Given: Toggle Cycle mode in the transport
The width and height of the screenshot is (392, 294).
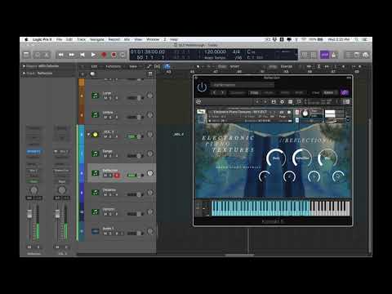Looking at the screenshot, I should [122, 55].
